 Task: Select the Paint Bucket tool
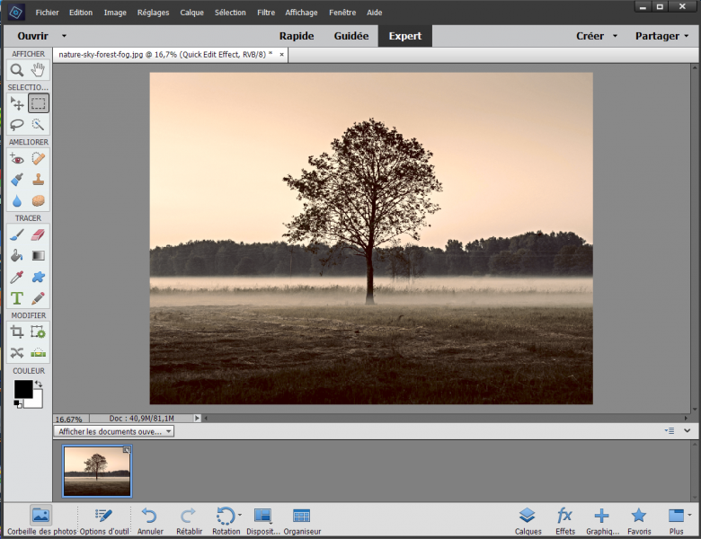tap(17, 256)
